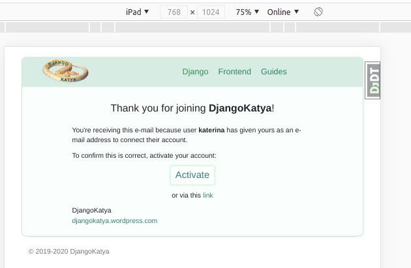Expand the 75% zoom dropdown
Screen dimensions: 411x268
[x=247, y=12]
